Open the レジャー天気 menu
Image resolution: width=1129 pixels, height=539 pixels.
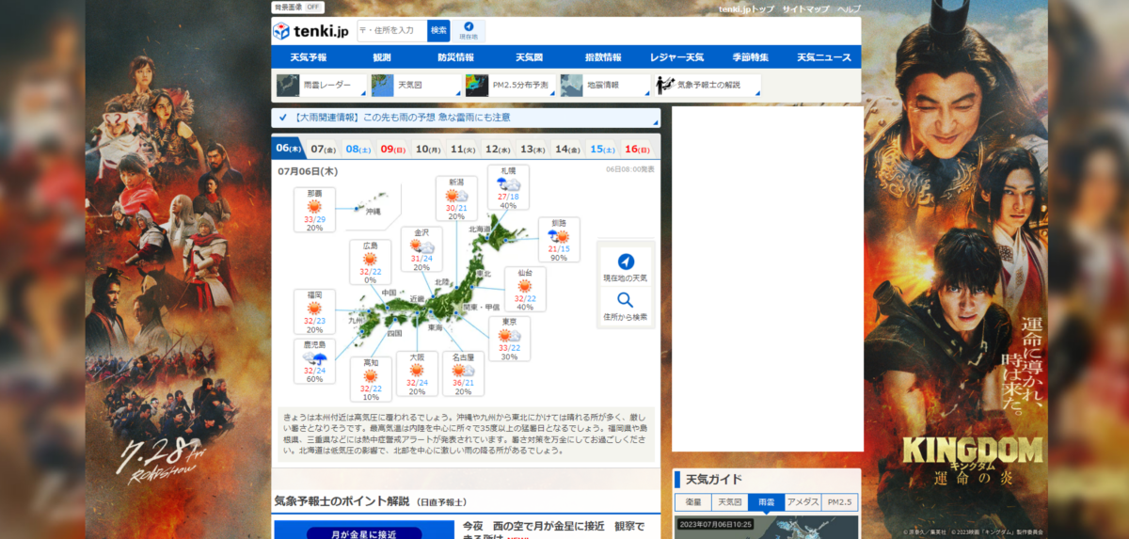click(x=676, y=57)
